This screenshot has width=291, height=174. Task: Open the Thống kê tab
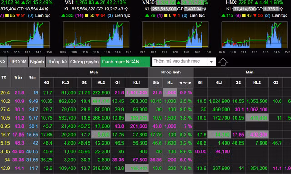57,62
